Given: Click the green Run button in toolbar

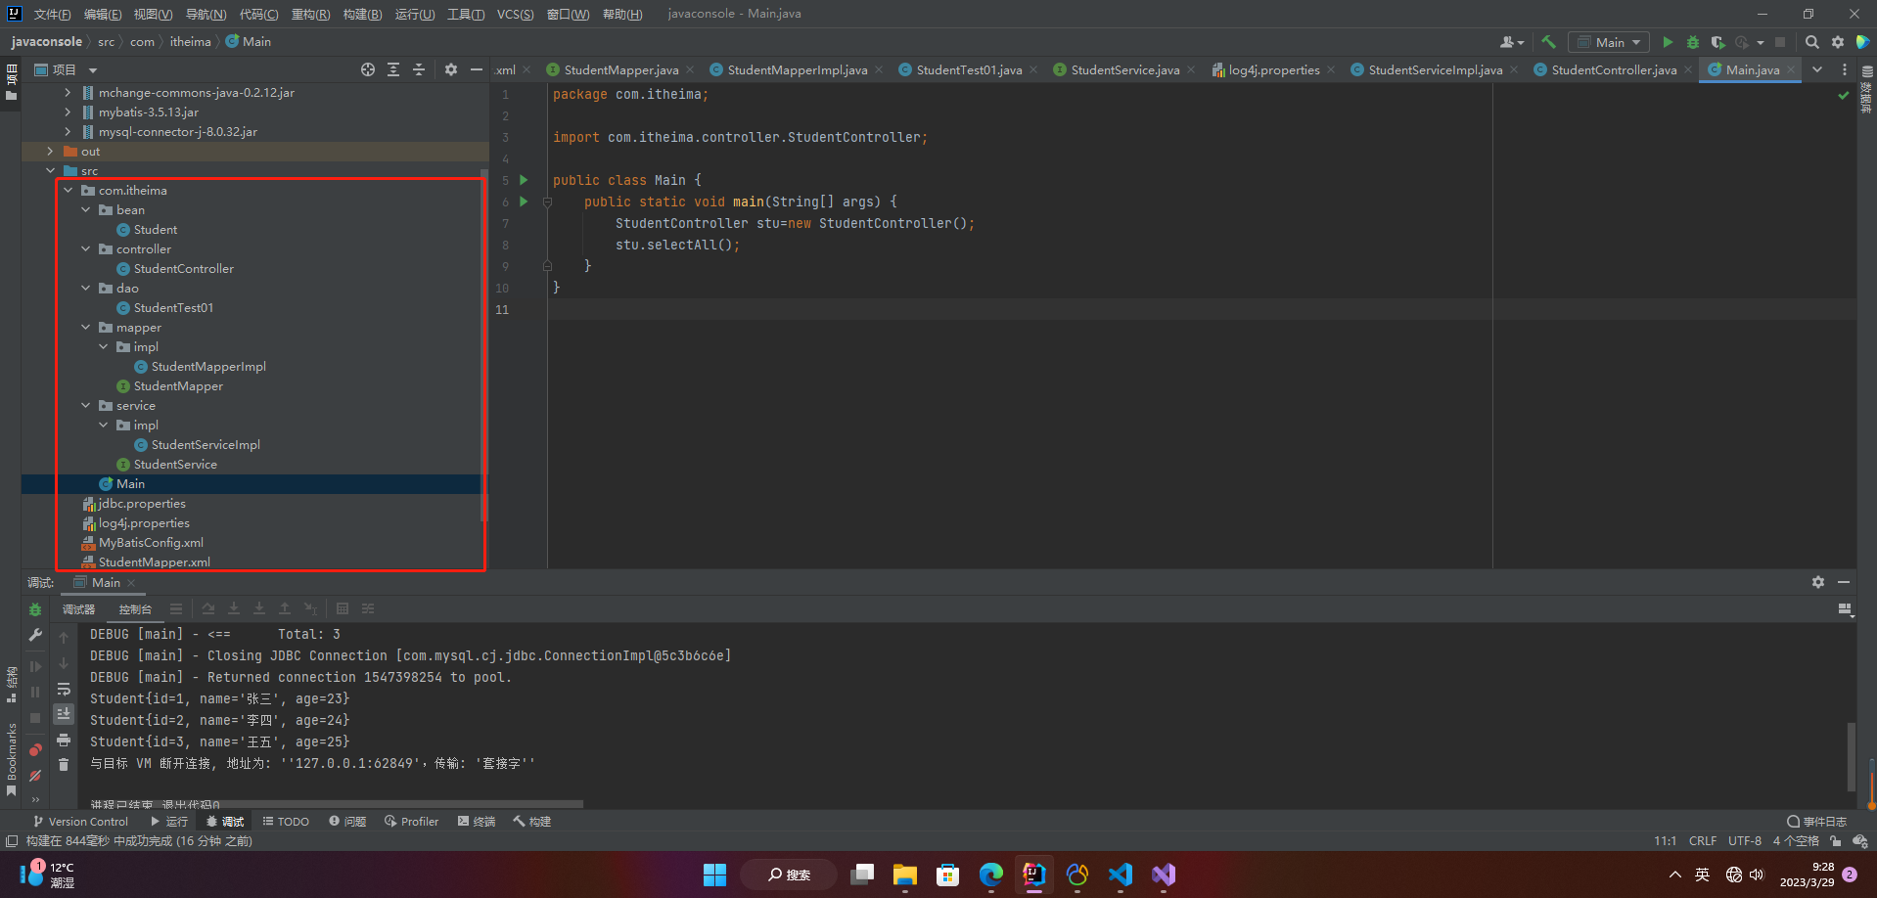Looking at the screenshot, I should click(x=1668, y=42).
